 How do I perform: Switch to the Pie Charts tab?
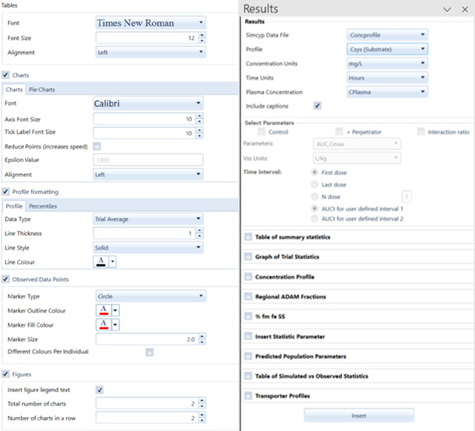coord(42,89)
